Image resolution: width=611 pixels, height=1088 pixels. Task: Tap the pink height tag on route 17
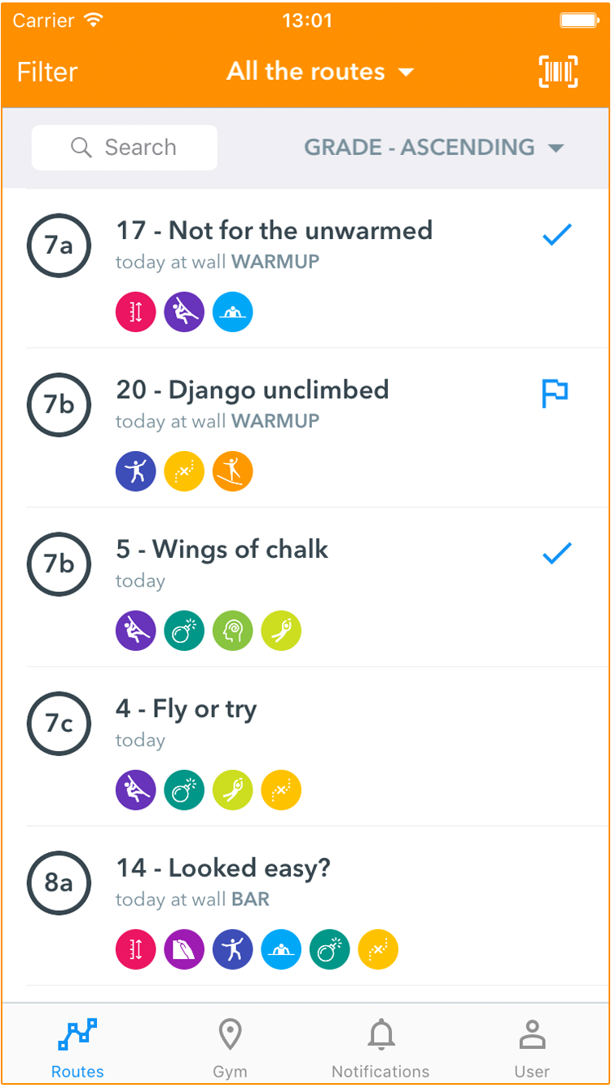[x=135, y=312]
